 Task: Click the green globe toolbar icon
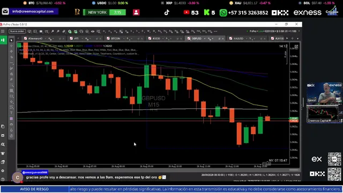click(70, 32)
